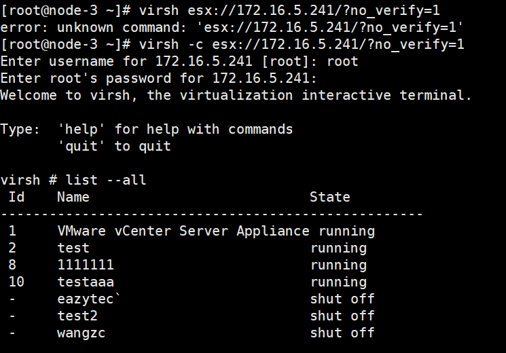Image resolution: width=506 pixels, height=353 pixels.
Task: Click the '1111111' VM name
Action: (x=86, y=265)
